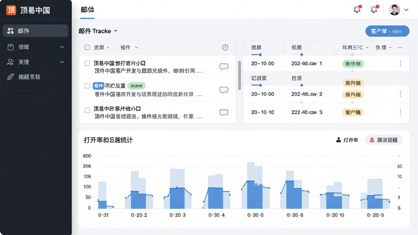This screenshot has width=418, height=235.
Task: Click the x-axis label 0:30-6
Action: pos(295,215)
